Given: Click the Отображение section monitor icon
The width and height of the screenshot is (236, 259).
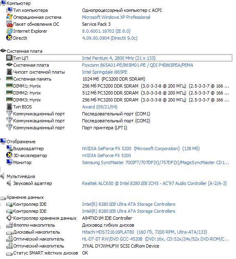Looking at the screenshot, I should [3, 141].
